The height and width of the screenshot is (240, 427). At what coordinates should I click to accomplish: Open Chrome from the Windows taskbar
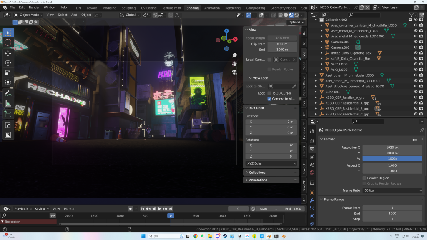point(196,236)
